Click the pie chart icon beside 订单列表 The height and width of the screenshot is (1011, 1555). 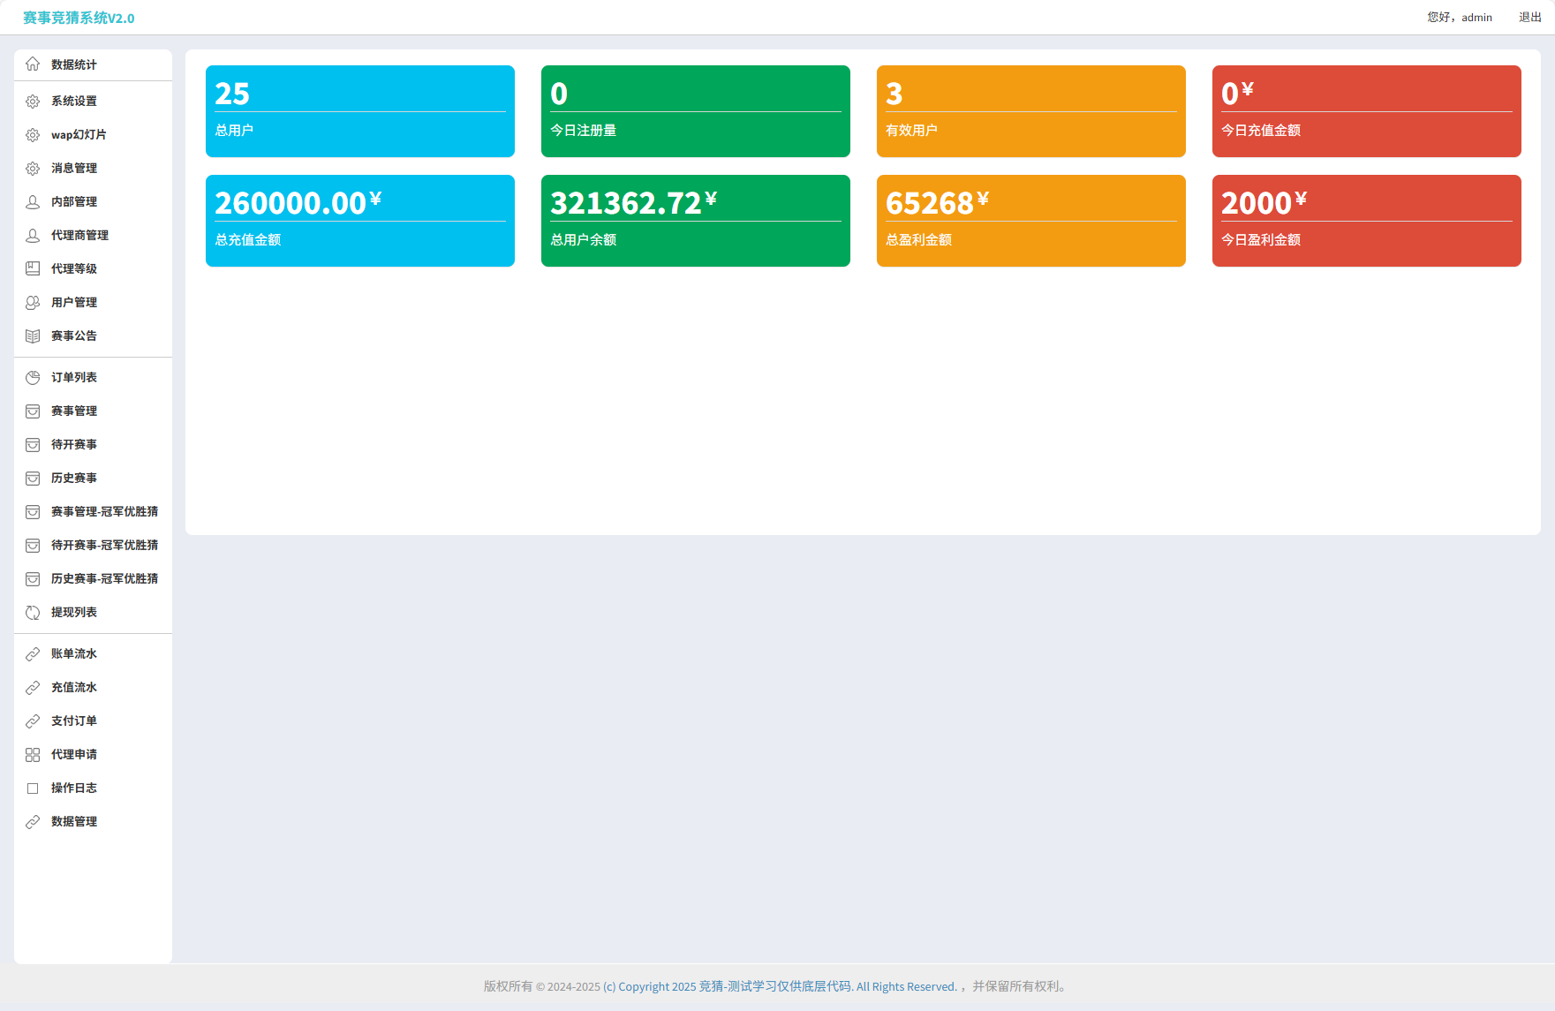click(33, 378)
